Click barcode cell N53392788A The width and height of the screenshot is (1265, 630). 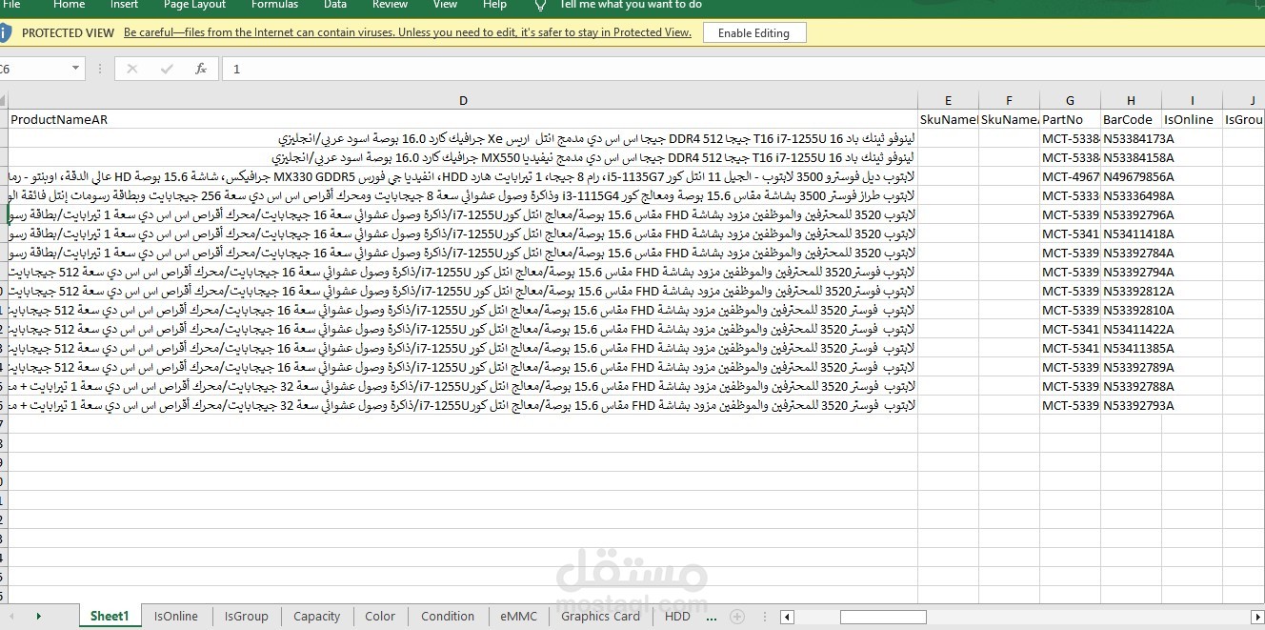tap(1132, 386)
